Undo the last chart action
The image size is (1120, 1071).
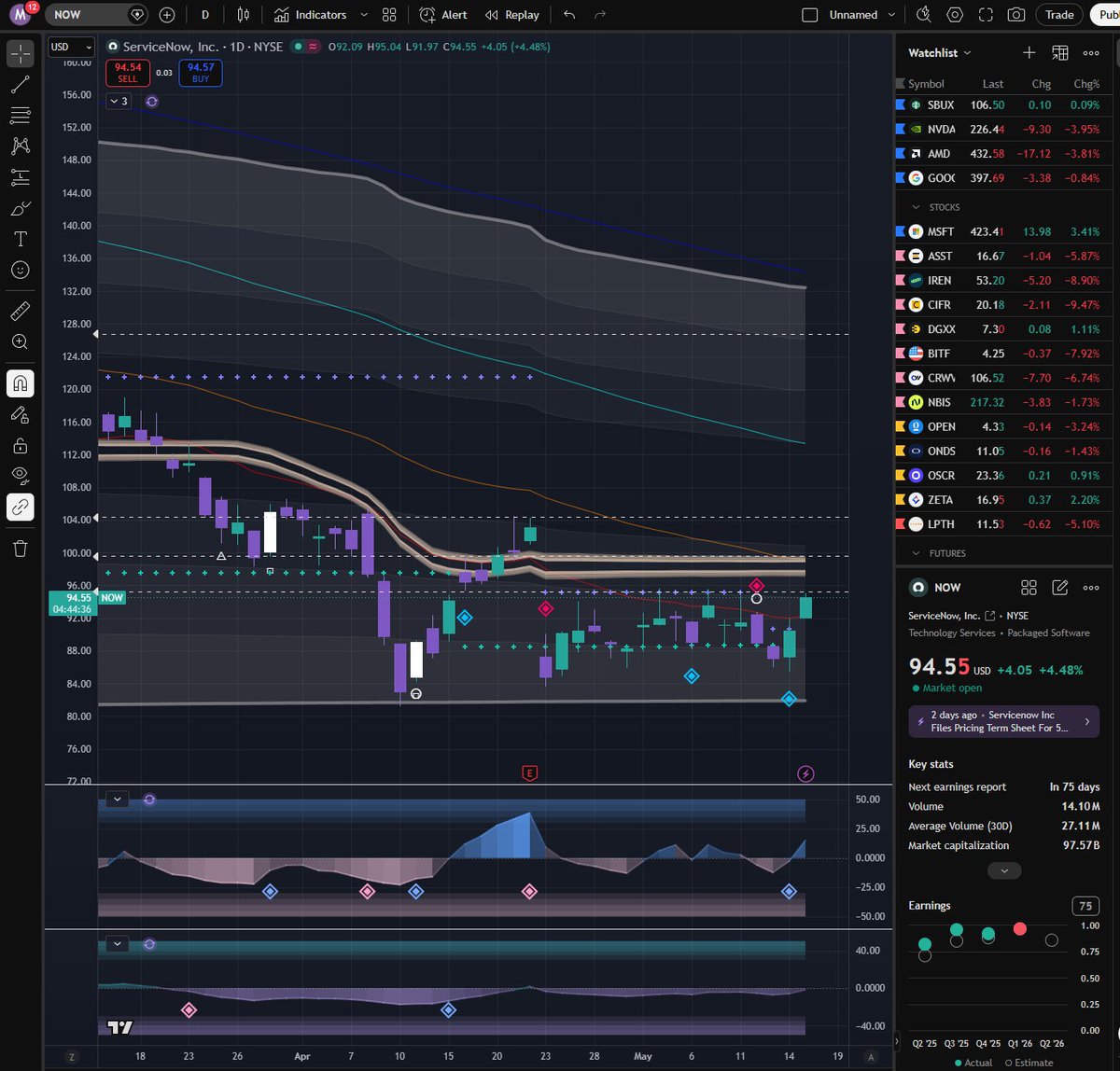(x=569, y=15)
